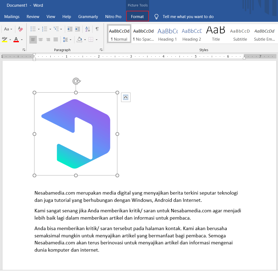
Task: Click the first line indent marker on ruler
Action: [x=34, y=55]
